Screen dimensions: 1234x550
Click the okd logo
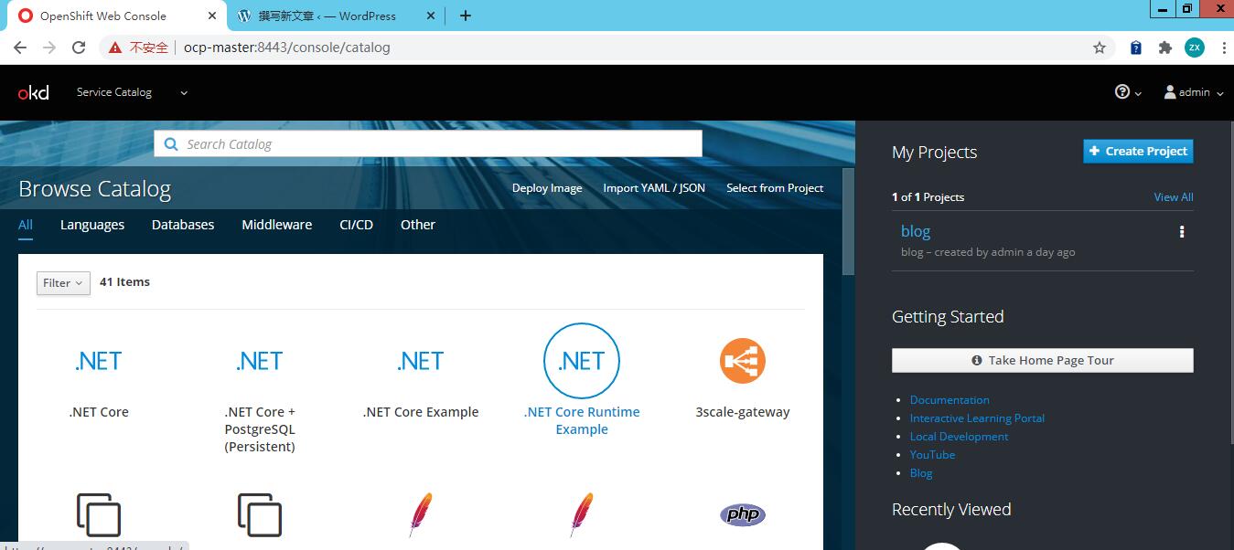coord(34,92)
